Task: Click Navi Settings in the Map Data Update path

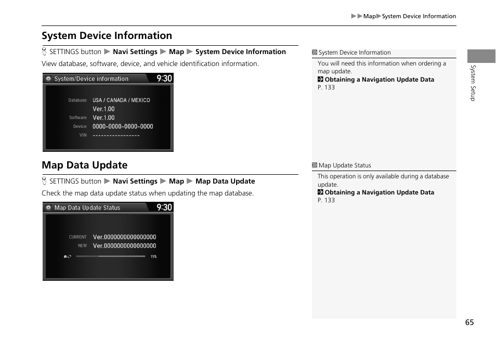Action: (x=135, y=181)
